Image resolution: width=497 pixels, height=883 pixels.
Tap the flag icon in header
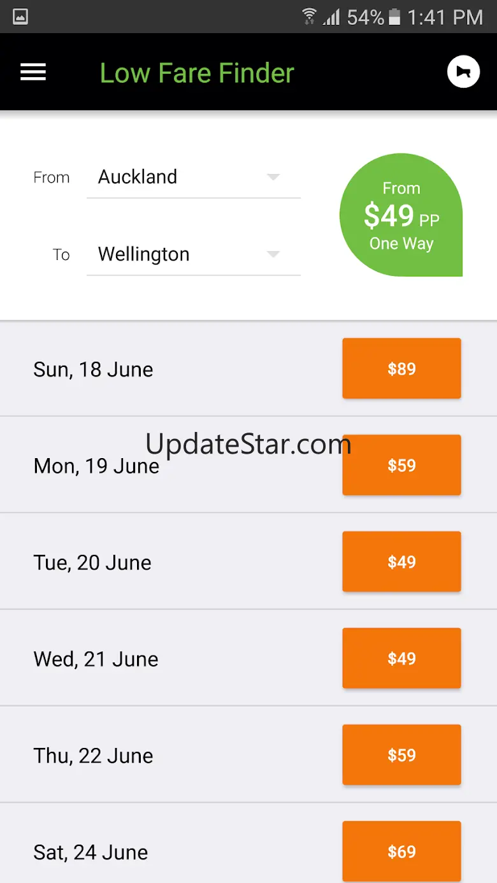tap(463, 72)
